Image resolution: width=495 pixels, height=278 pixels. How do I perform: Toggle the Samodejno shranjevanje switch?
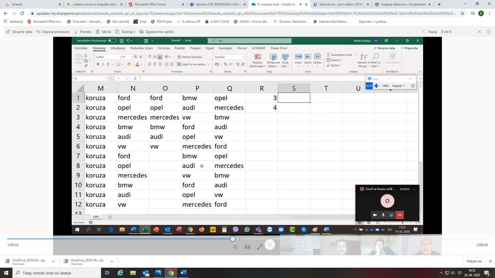click(112, 41)
